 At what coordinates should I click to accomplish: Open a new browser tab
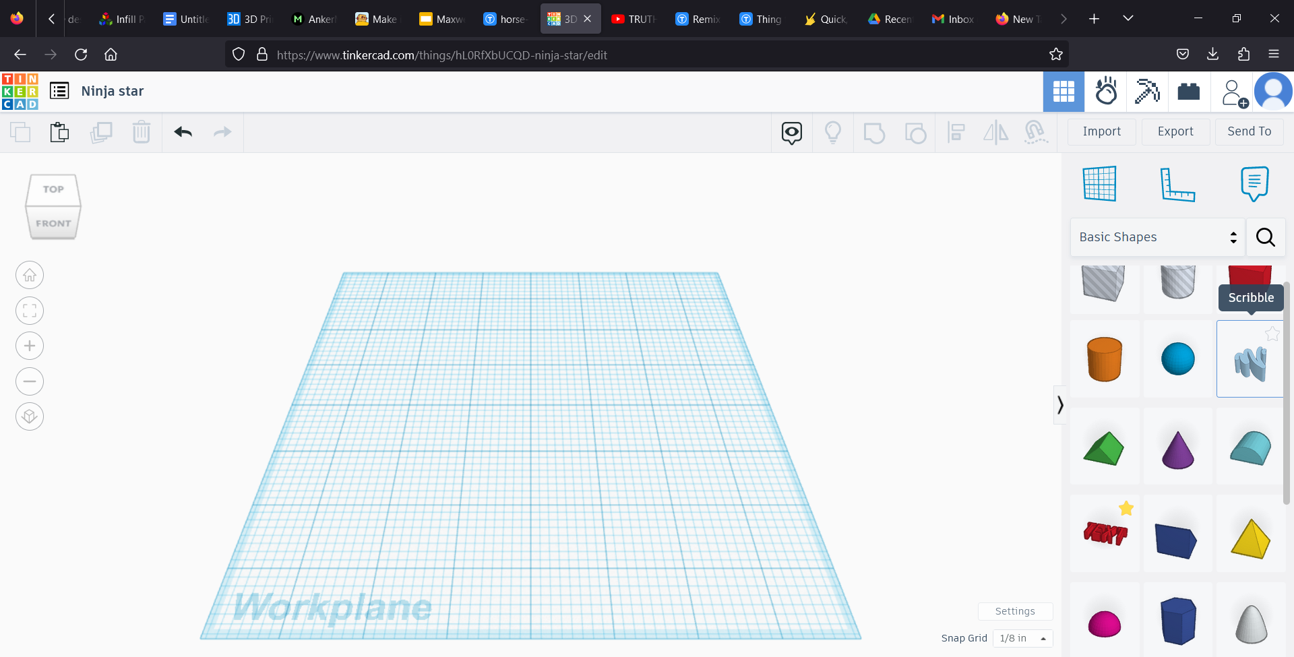pos(1094,19)
